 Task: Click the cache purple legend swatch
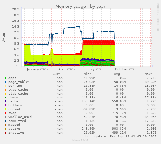point(6,101)
